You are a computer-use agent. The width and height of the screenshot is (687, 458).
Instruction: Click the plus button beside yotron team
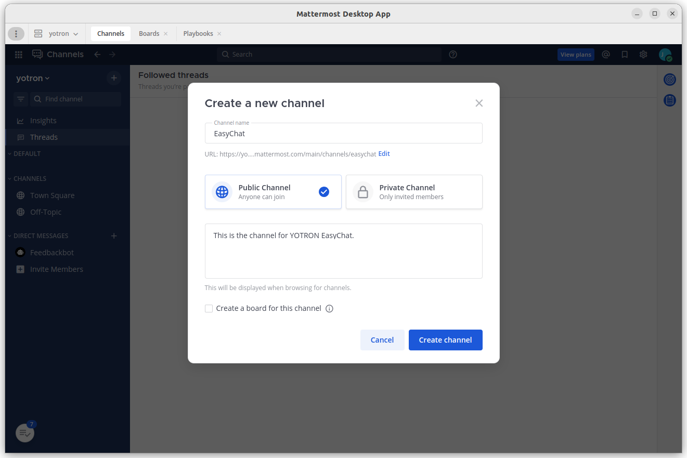(x=114, y=78)
